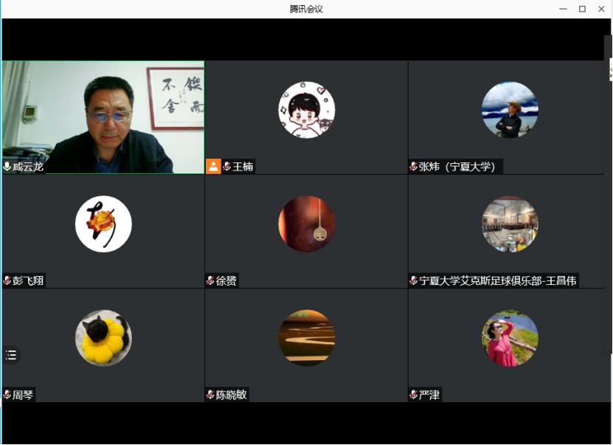The width and height of the screenshot is (613, 445).
Task: Click 严津's avatar in red dress
Action: point(510,338)
